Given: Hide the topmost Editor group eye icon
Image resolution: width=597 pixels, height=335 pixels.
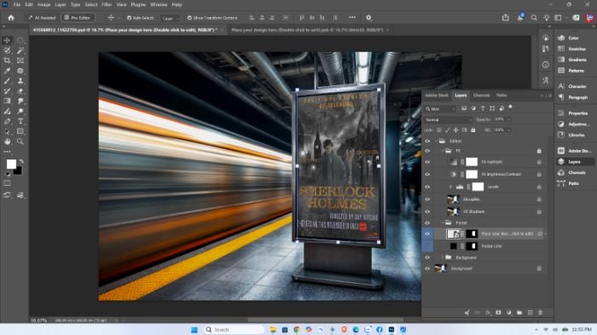Looking at the screenshot, I should pos(427,142).
